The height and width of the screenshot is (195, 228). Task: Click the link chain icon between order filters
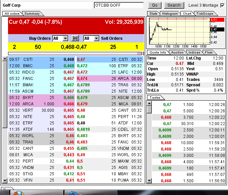75,38
